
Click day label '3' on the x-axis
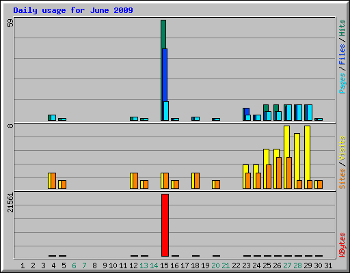point(43,265)
